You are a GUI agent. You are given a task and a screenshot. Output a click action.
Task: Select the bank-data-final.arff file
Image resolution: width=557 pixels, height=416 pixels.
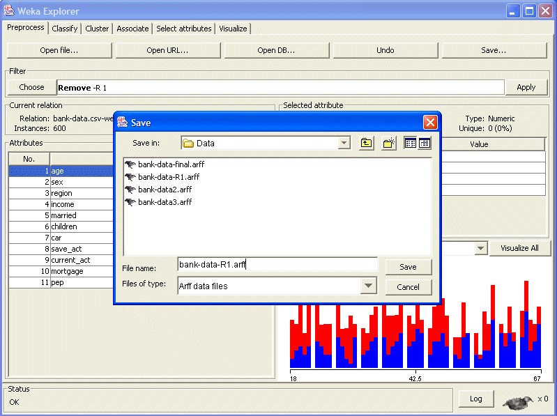(x=171, y=164)
